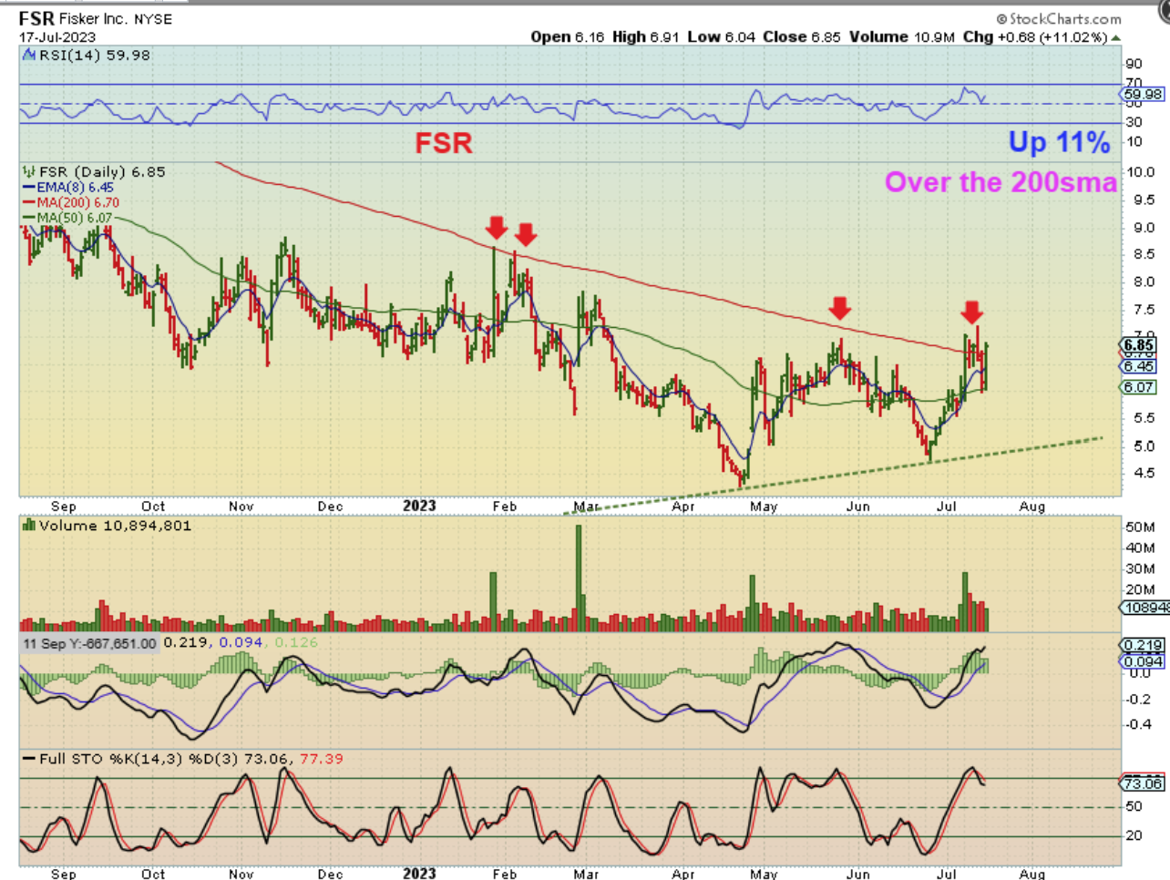This screenshot has width=1170, height=880.
Task: Click the 0.219 MACD tag on right axis
Action: pyautogui.click(x=1143, y=645)
